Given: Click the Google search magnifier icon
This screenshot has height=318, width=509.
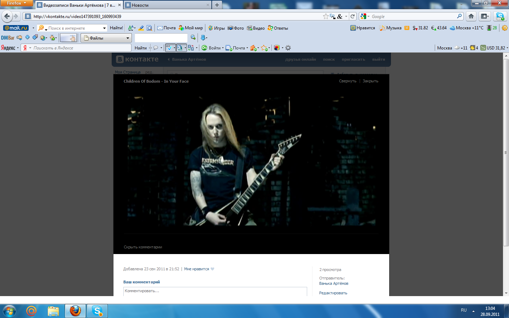Looking at the screenshot, I should click(x=459, y=16).
